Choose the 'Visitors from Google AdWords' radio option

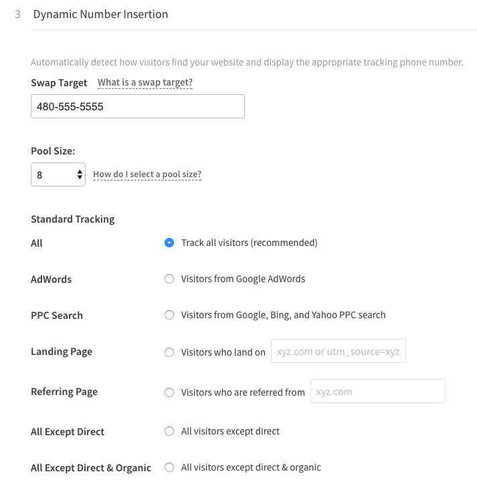[169, 279]
